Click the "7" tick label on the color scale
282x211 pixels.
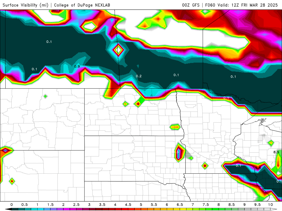192,205
